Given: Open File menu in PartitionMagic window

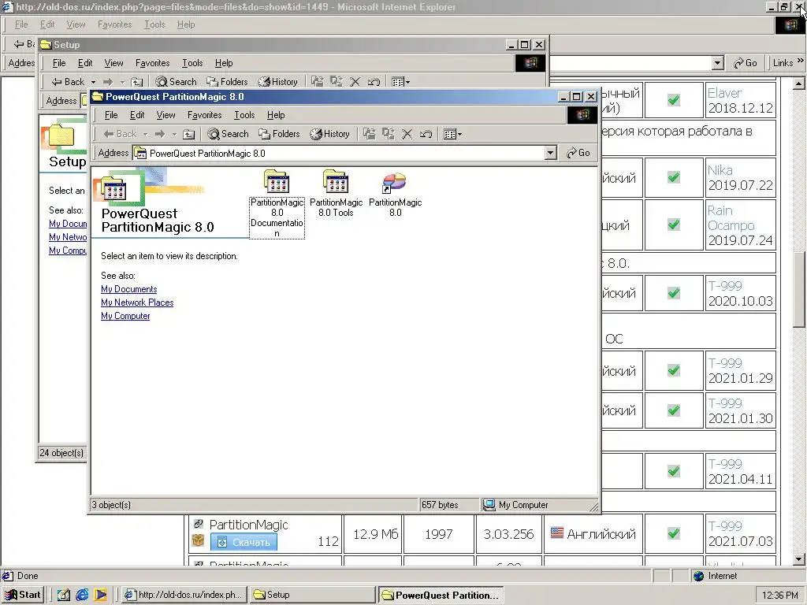Looking at the screenshot, I should coord(111,115).
